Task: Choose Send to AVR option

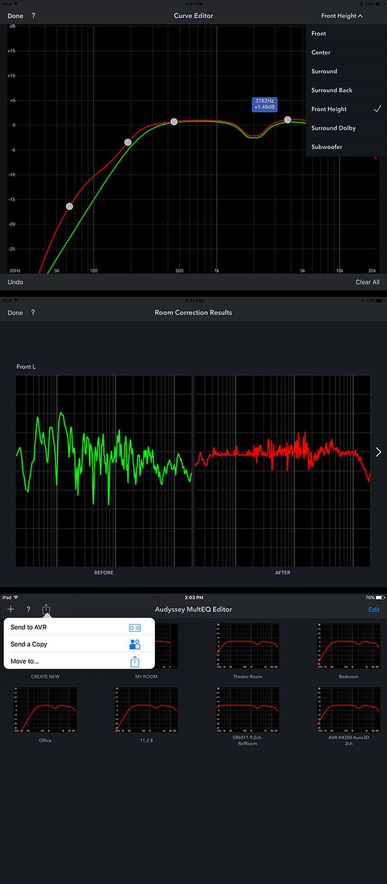Action: [x=79, y=627]
